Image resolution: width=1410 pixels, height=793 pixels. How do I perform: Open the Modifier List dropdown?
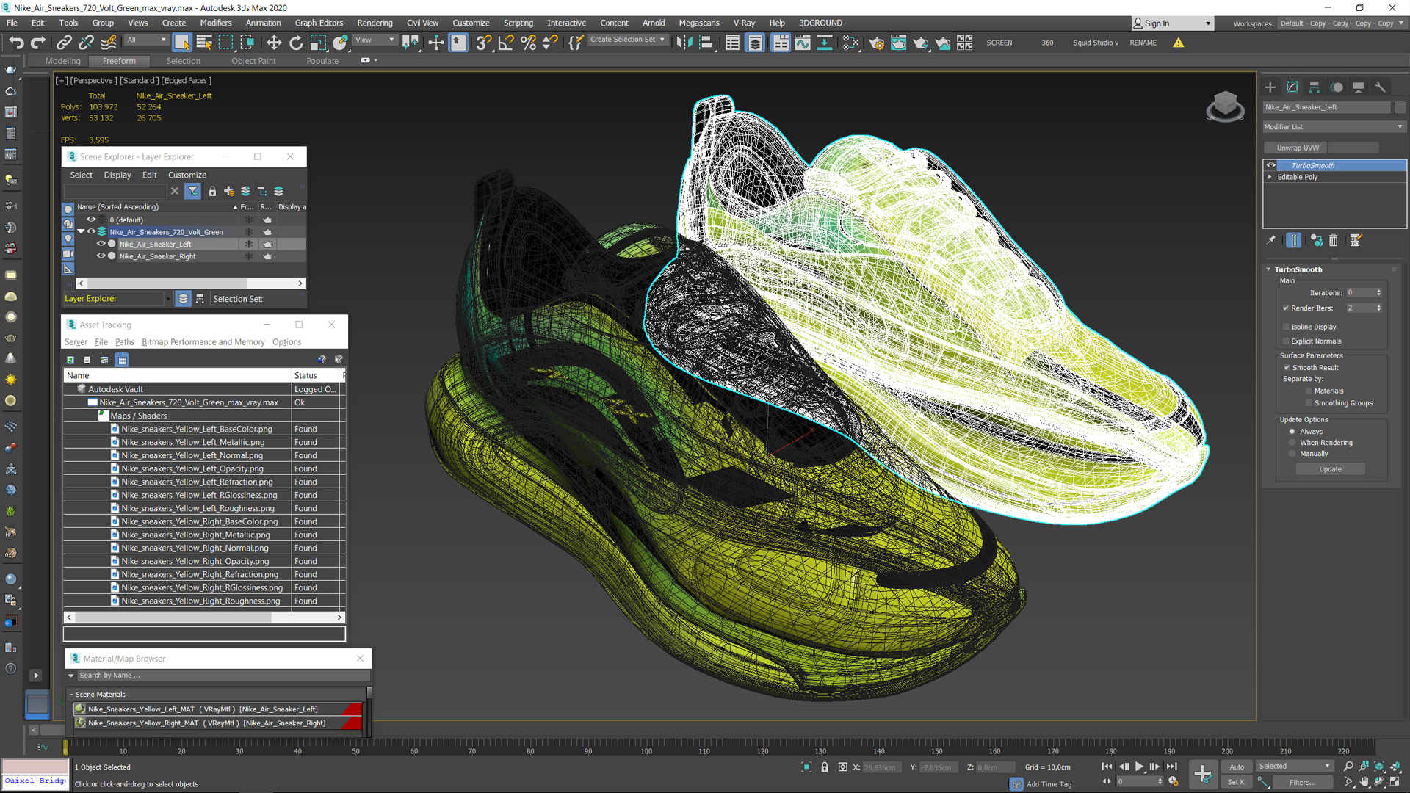click(1334, 127)
